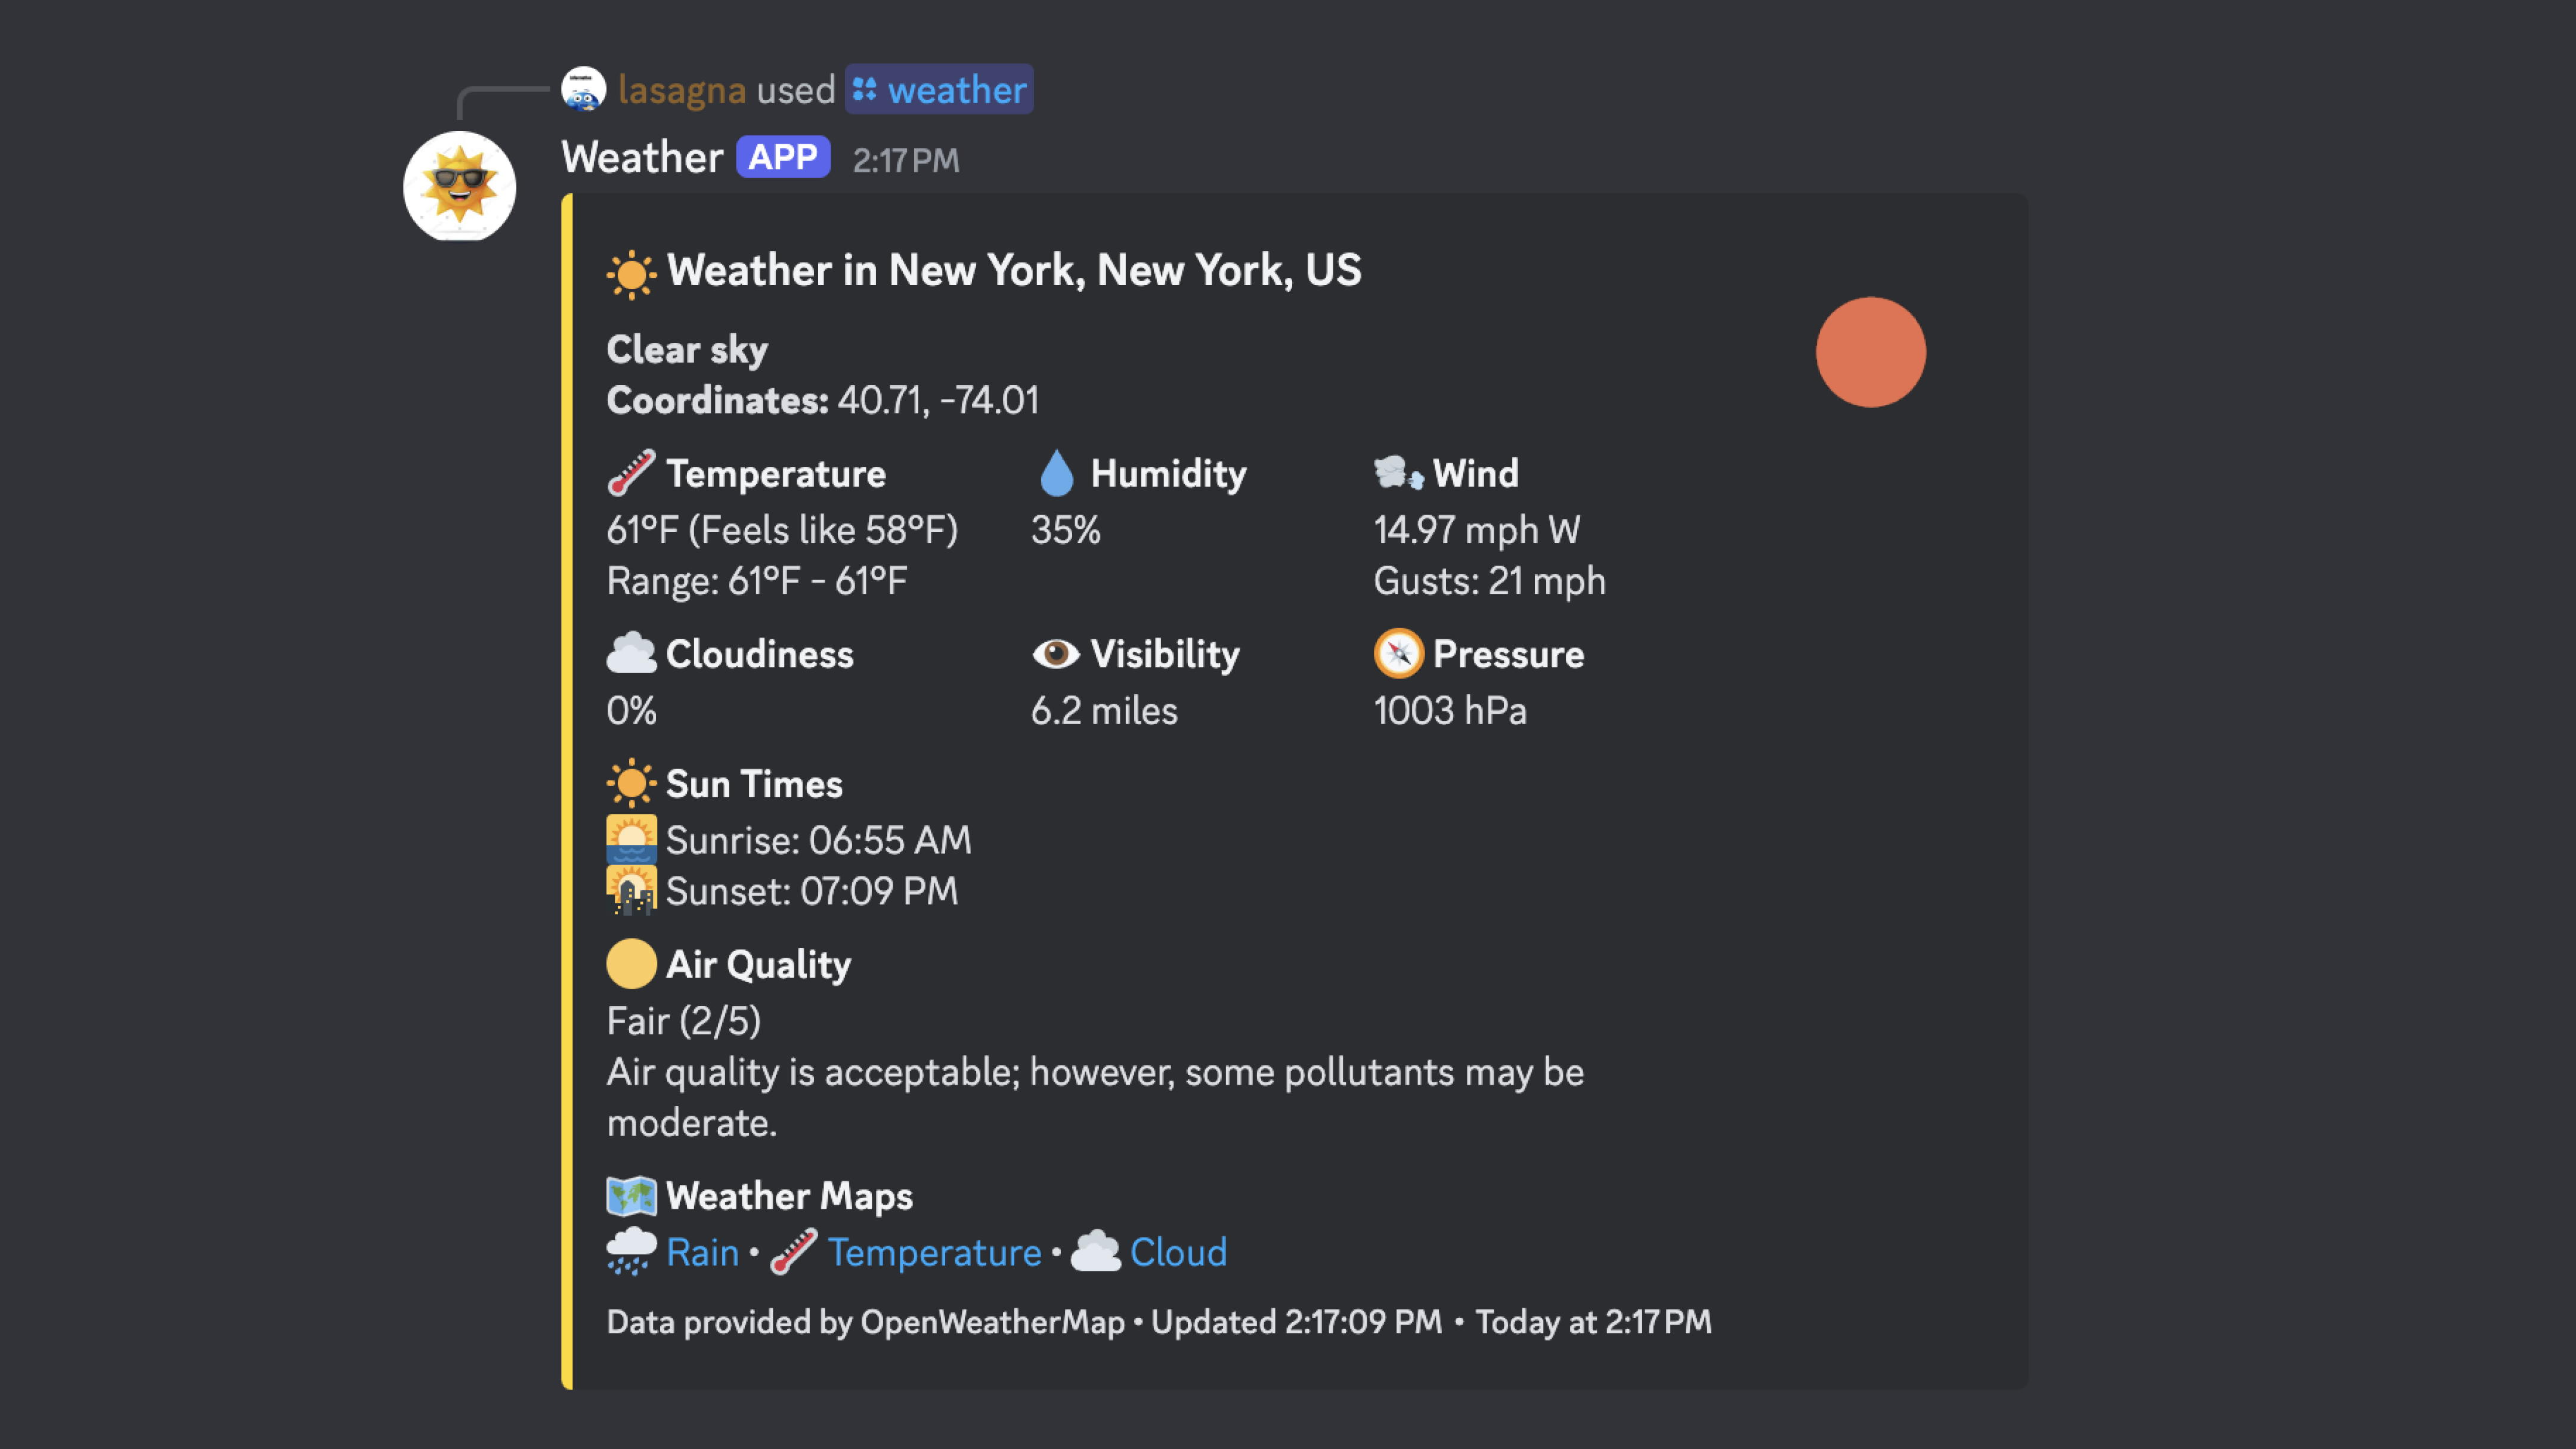Click the Weather bot name

coord(642,158)
